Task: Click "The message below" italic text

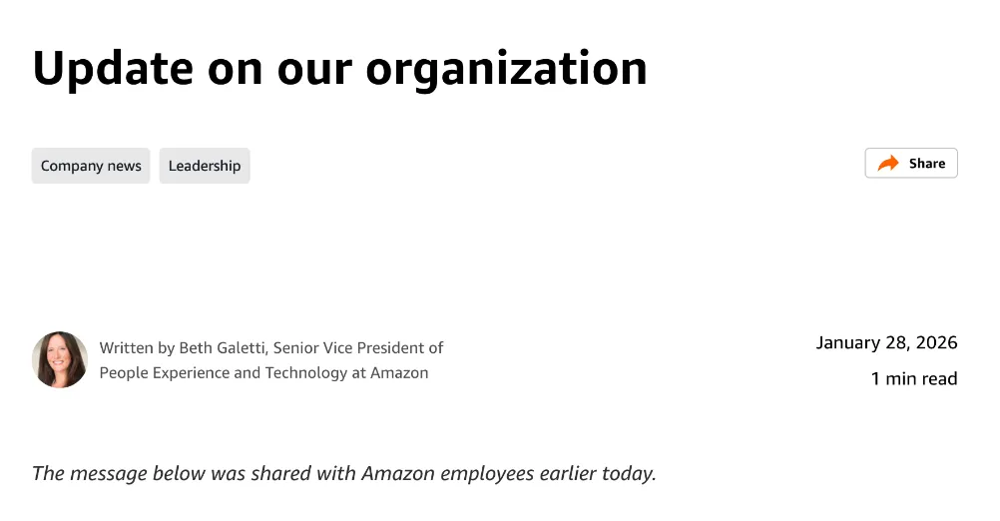Action: (110, 473)
